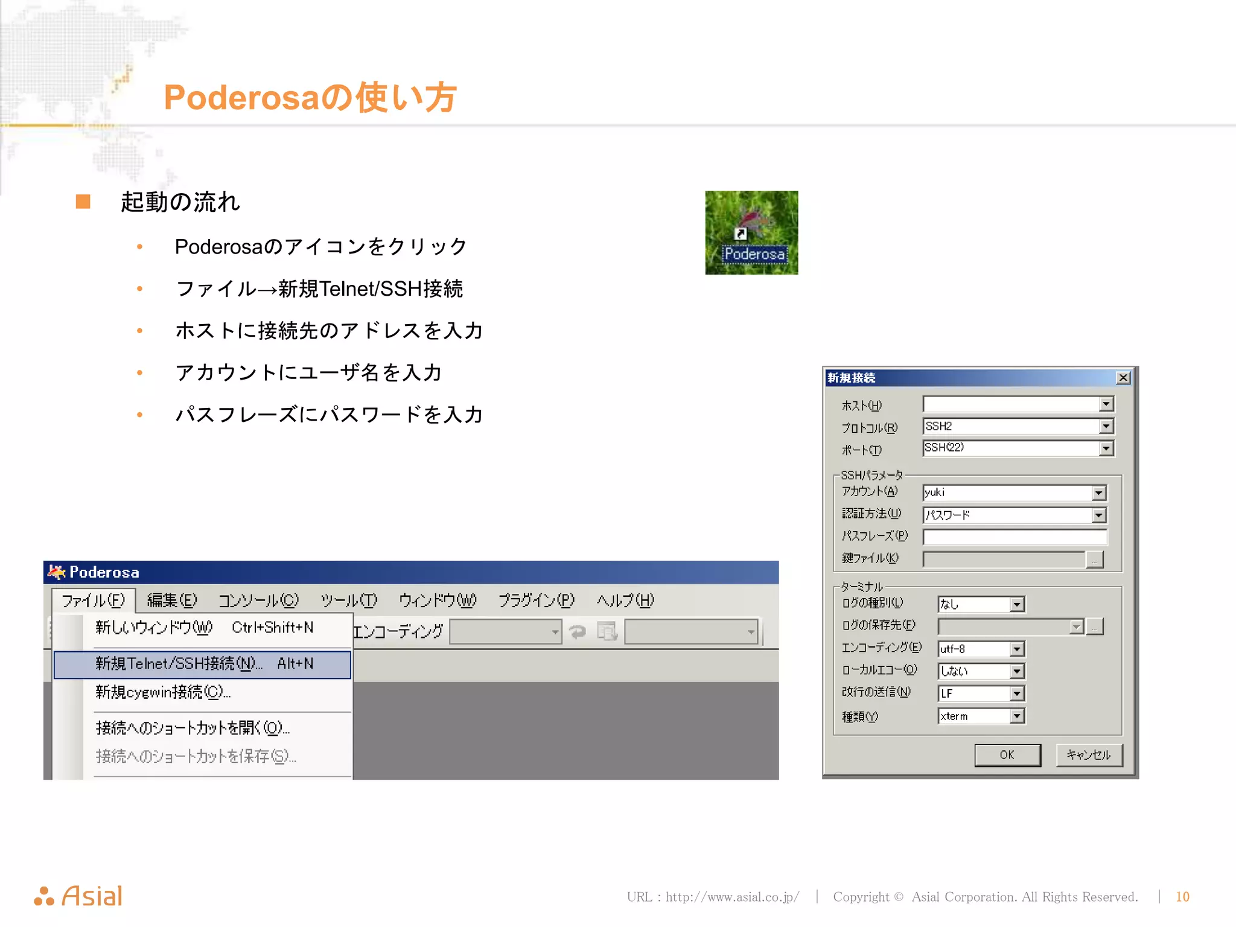Open the ファイル(F) menu

94,600
